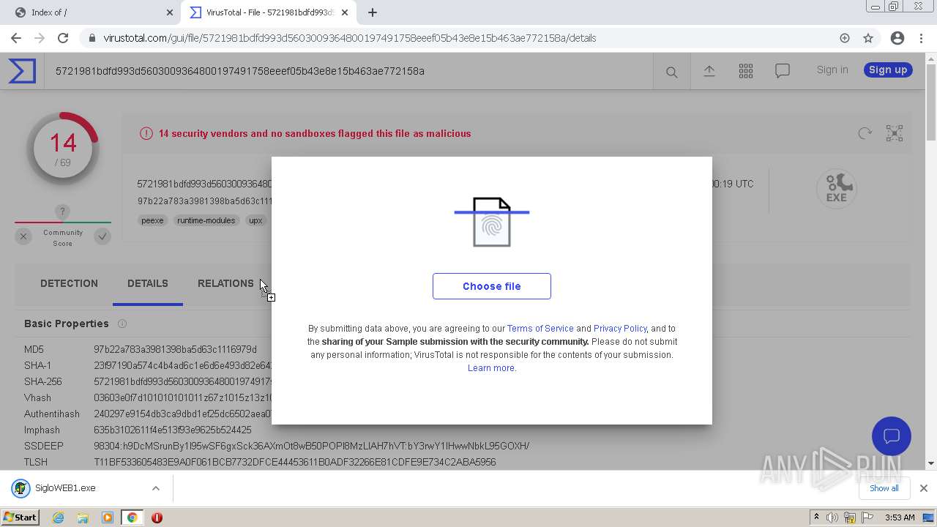
Task: Switch to the DETECTION tab
Action: 69,283
